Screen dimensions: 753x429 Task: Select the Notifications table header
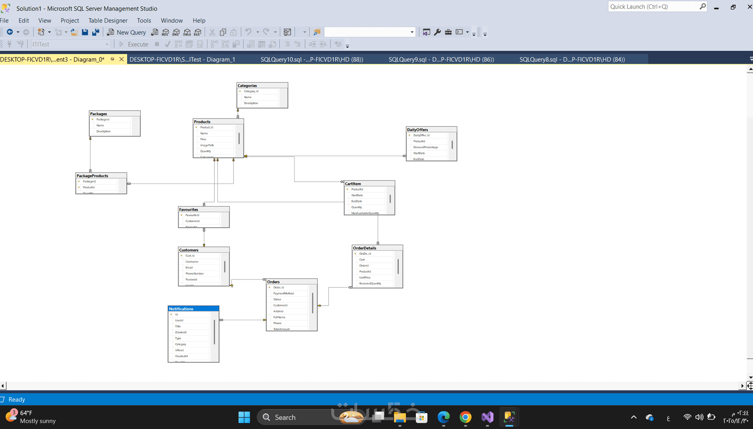(194, 309)
